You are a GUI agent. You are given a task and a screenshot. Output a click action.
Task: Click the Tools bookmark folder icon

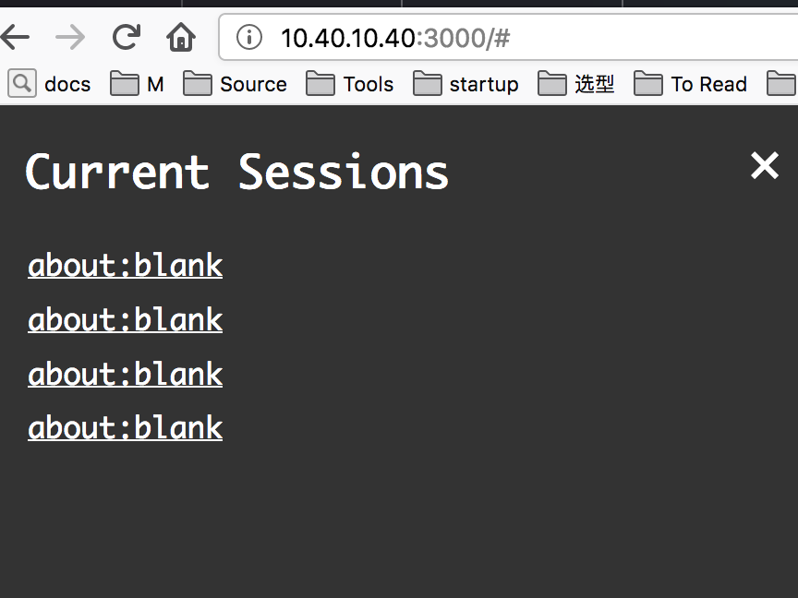(320, 84)
